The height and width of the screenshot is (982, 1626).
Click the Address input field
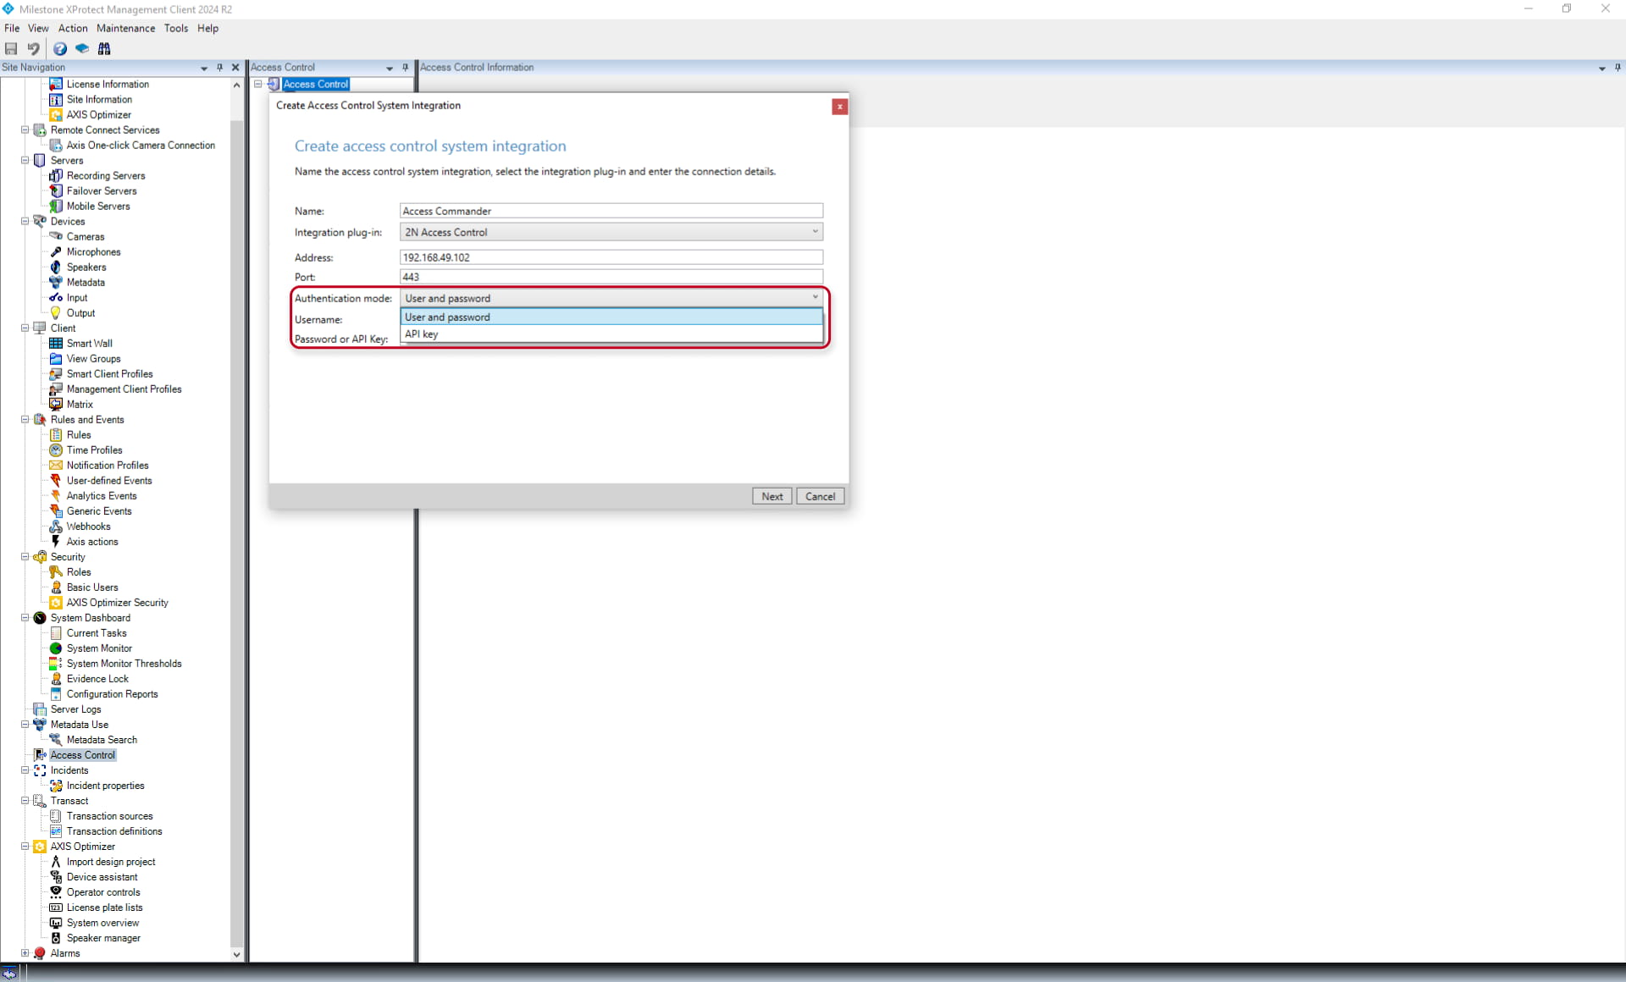click(x=611, y=257)
